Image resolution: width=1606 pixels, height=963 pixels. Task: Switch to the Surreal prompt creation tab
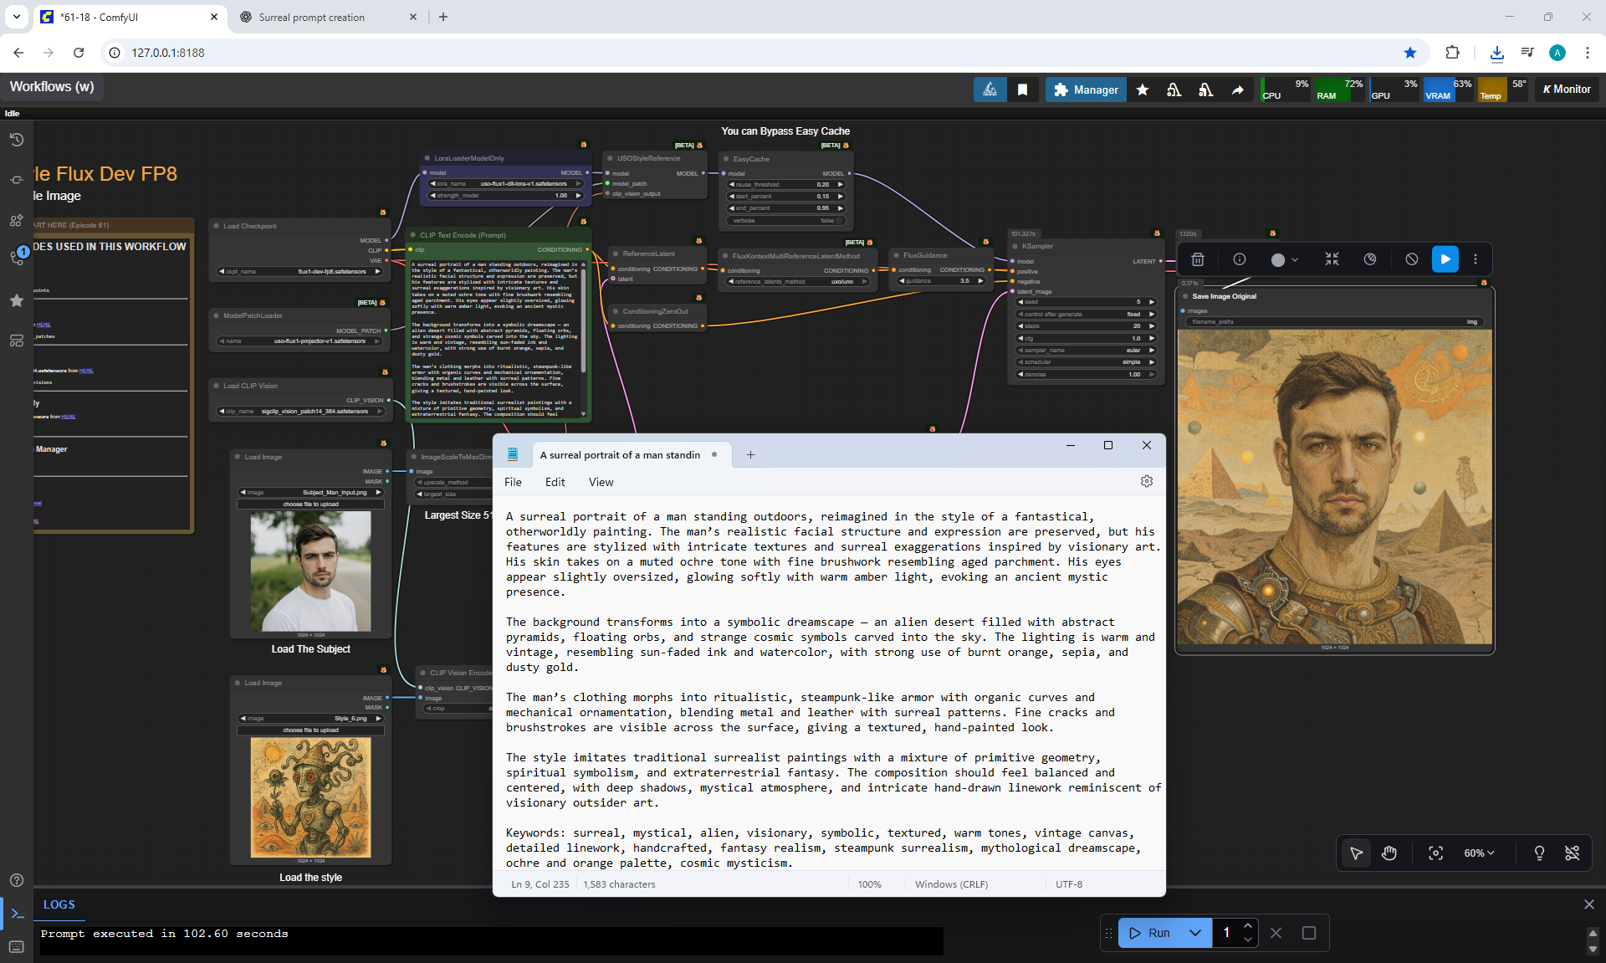click(312, 17)
